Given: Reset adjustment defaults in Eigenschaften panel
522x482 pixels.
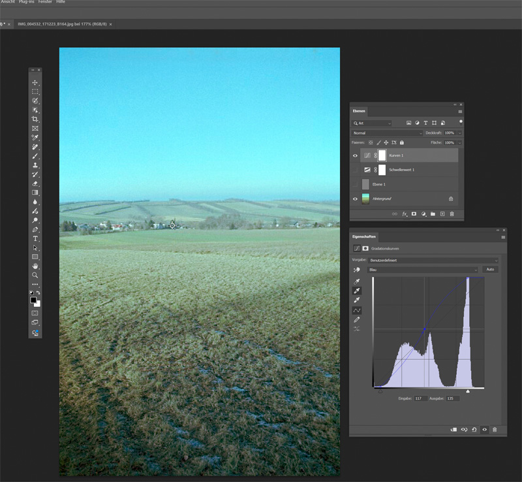Looking at the screenshot, I should (474, 430).
